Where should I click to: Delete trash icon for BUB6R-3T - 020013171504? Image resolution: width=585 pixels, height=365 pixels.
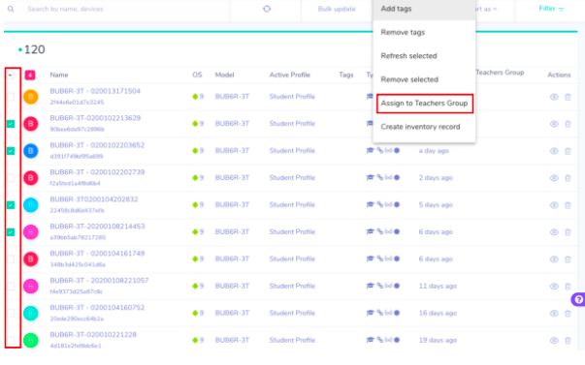(568, 97)
